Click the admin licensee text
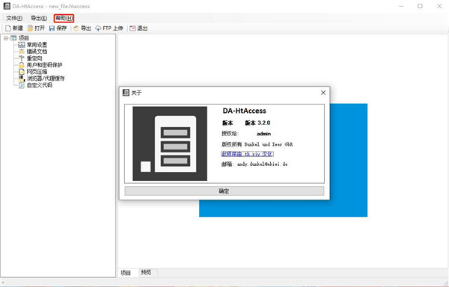This screenshot has height=287, width=449. 263,134
